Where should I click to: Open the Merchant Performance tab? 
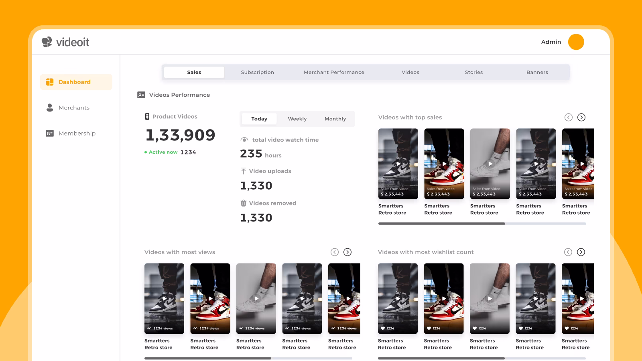coord(334,72)
